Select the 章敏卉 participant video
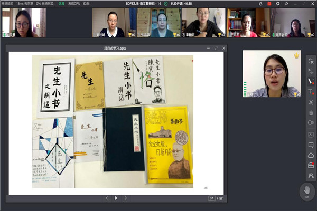 [203, 23]
